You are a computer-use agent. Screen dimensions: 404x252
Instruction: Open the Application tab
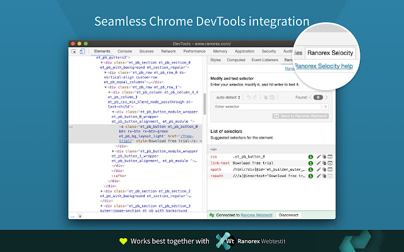(244, 52)
